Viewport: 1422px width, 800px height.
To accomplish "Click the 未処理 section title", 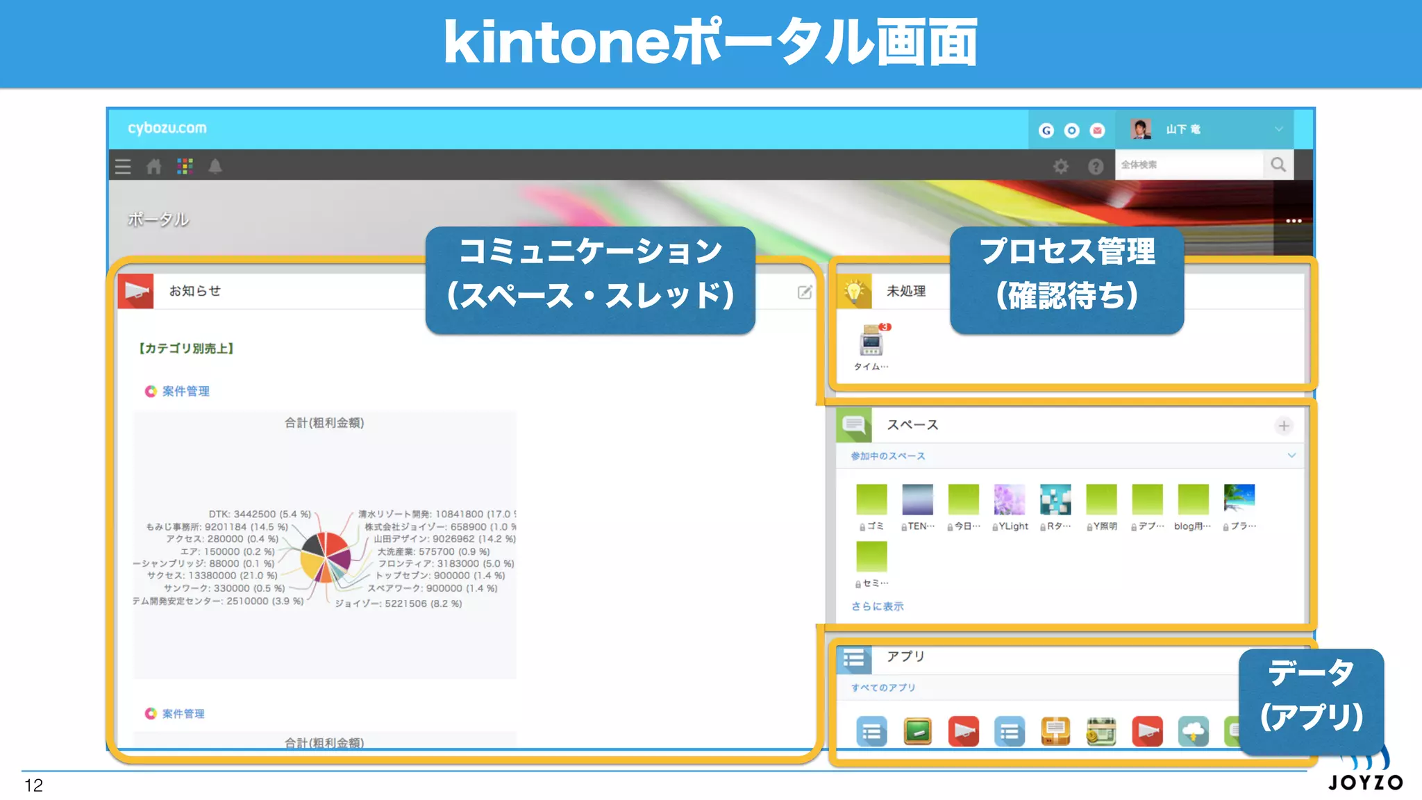I will tap(906, 291).
